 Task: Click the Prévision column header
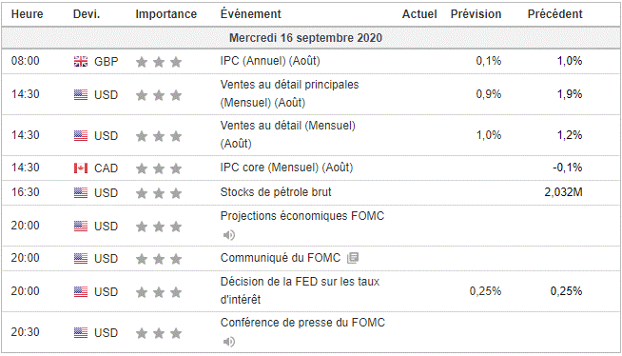tap(476, 14)
